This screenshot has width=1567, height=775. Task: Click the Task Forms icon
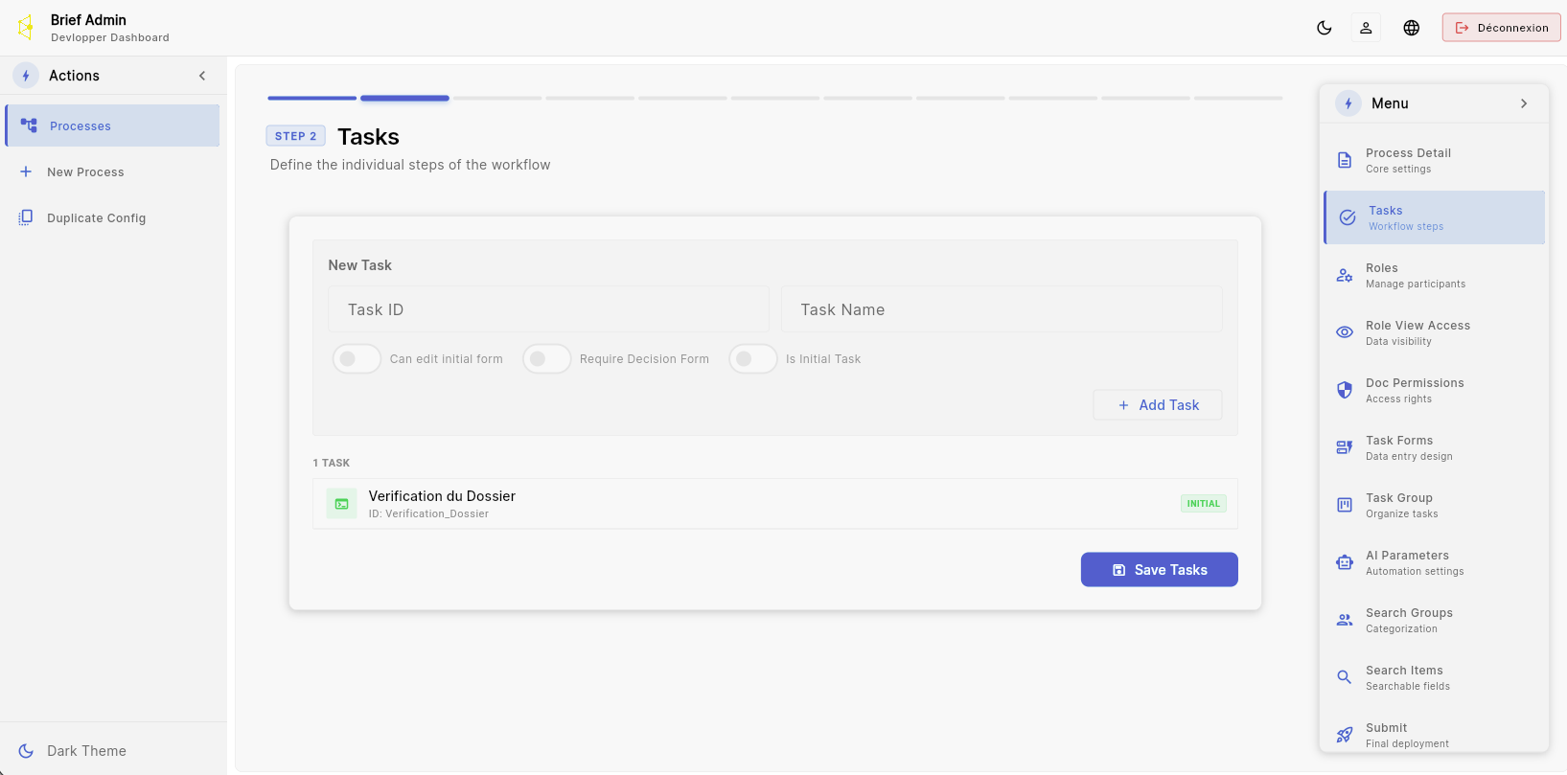tap(1345, 447)
